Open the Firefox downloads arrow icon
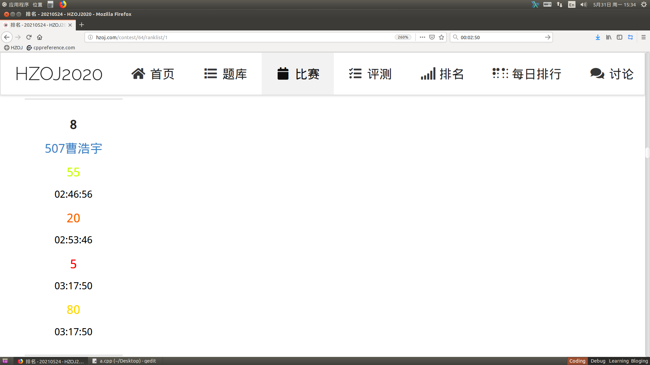Screen dimensions: 650x365 tap(598, 37)
